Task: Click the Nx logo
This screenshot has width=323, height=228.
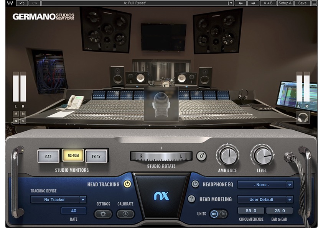Action: click(161, 196)
